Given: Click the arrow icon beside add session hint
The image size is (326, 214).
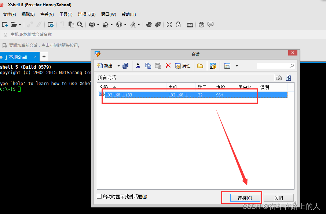Looking at the screenshot, I should (5, 45).
